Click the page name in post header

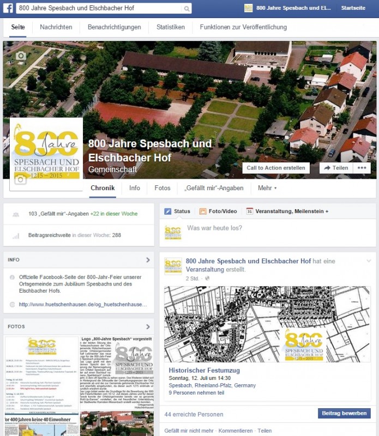(248, 261)
